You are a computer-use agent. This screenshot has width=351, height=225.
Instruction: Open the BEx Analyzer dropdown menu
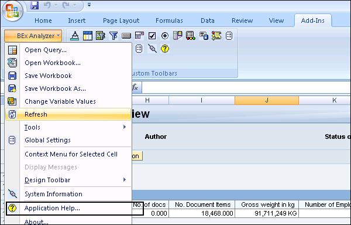(33, 36)
